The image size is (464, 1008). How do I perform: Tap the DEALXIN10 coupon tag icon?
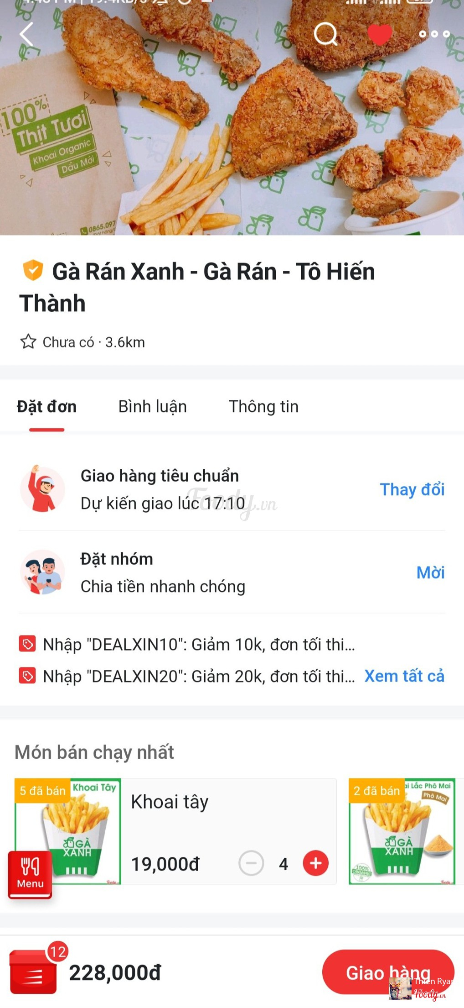point(27,644)
